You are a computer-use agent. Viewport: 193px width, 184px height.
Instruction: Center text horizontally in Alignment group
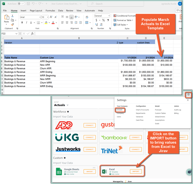tap(67, 22)
